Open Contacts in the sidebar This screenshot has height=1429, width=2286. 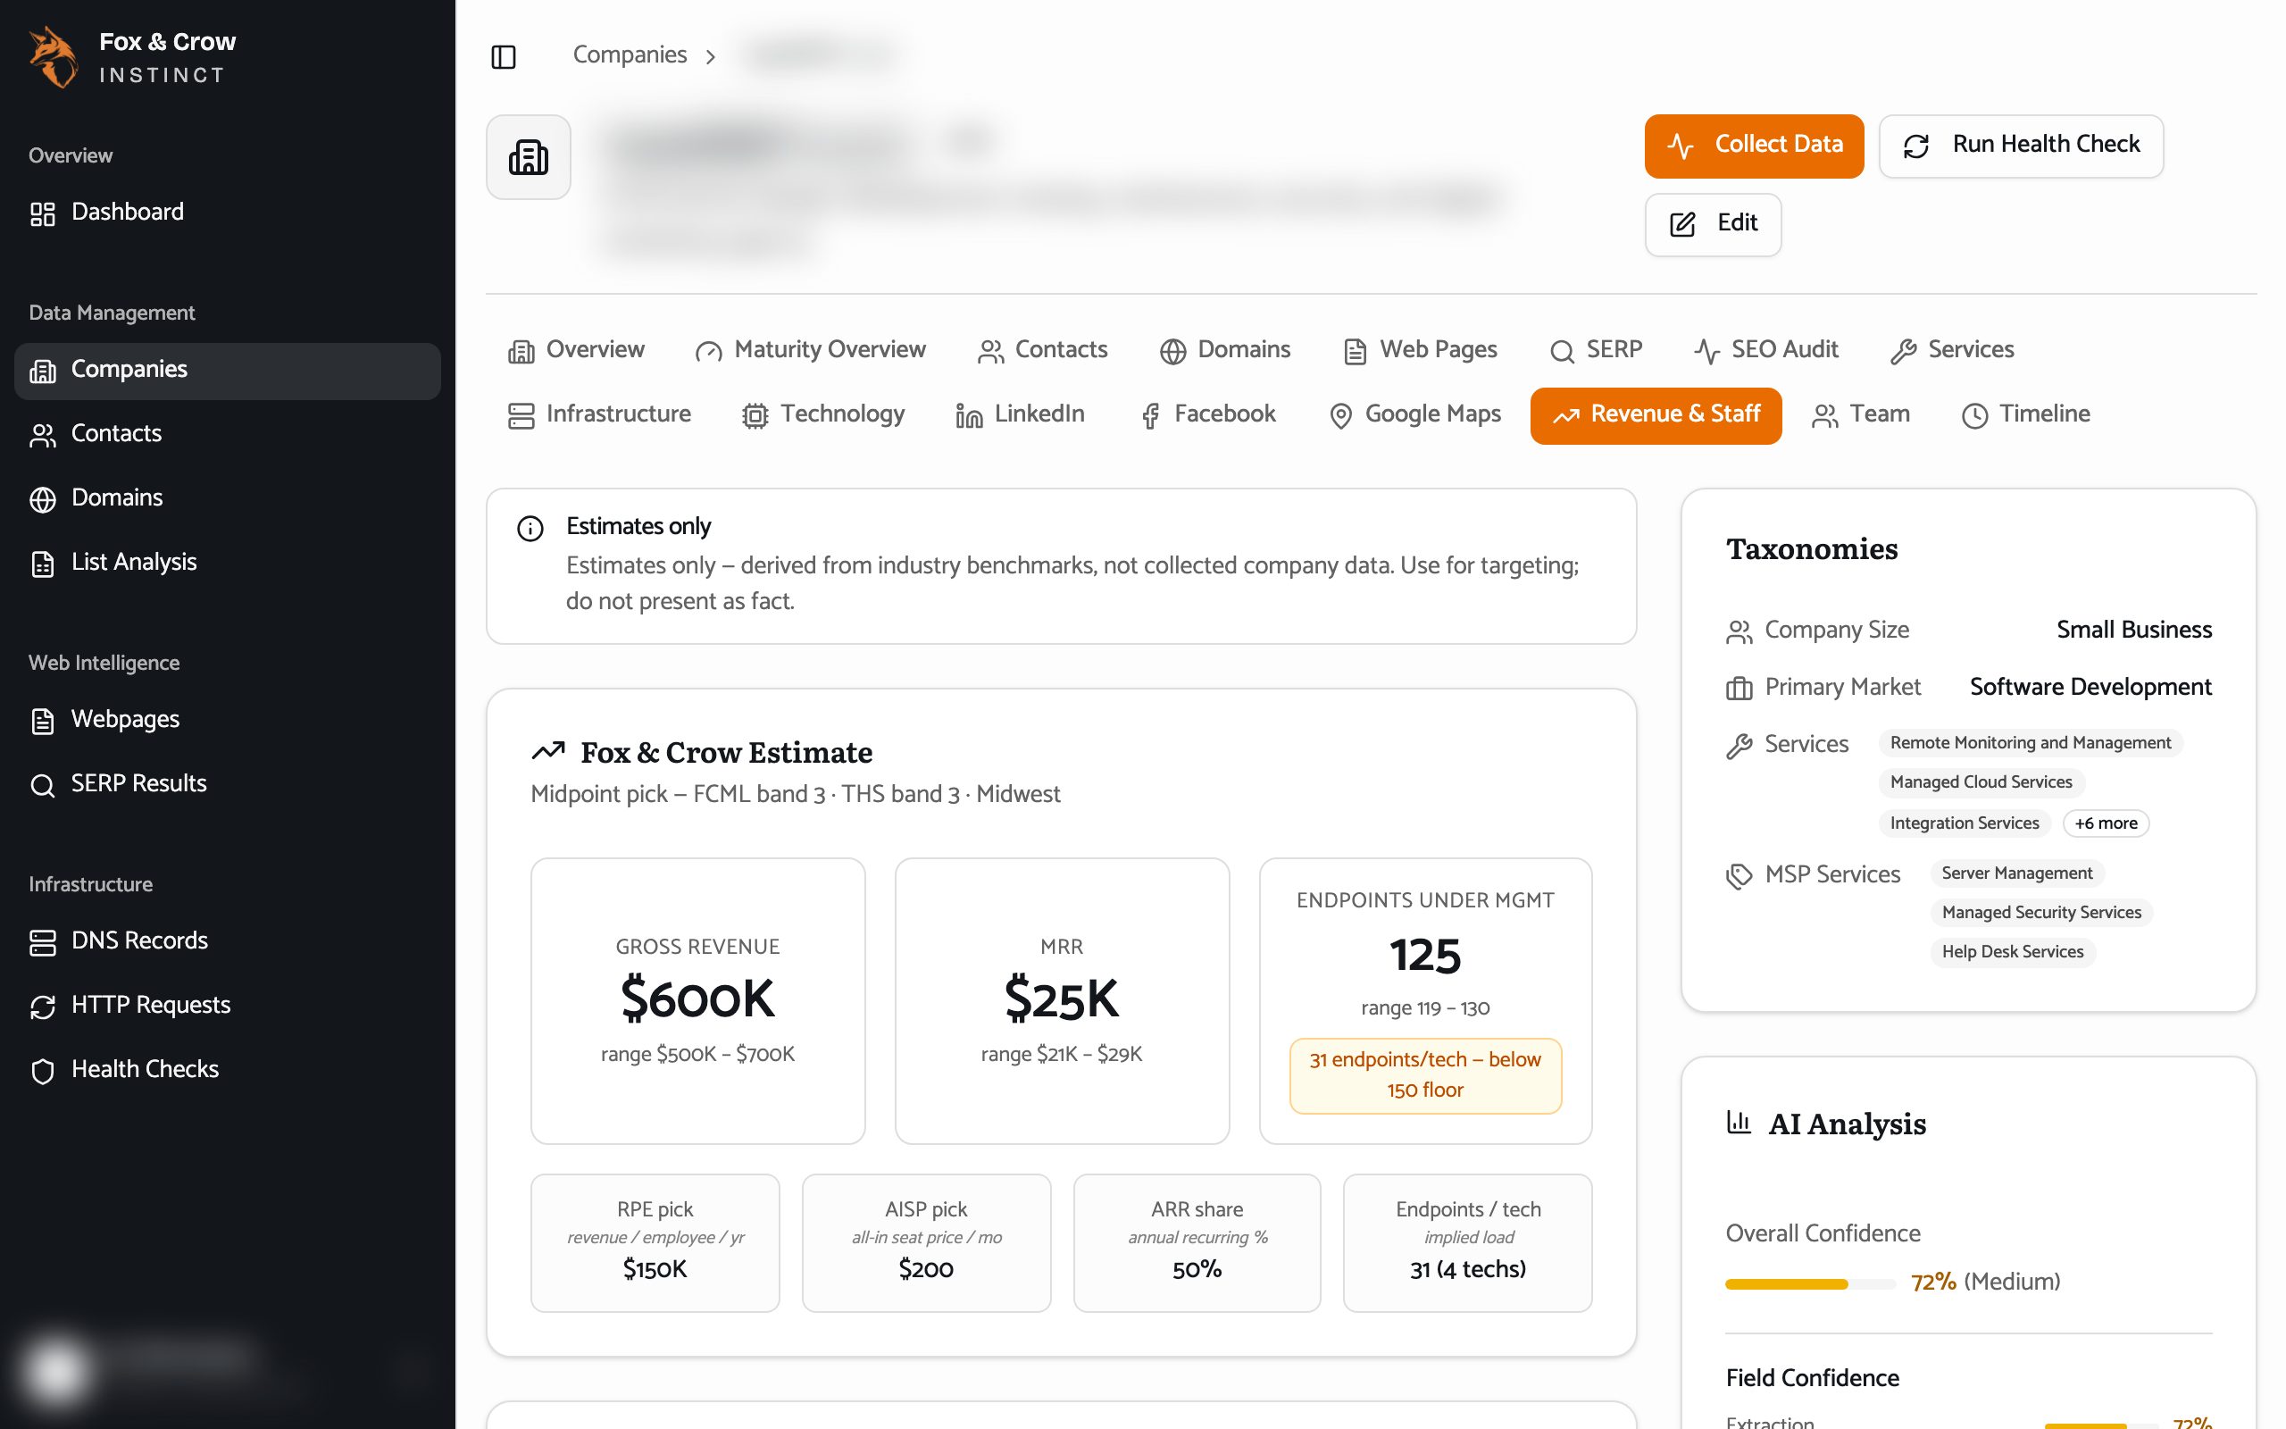[228, 434]
